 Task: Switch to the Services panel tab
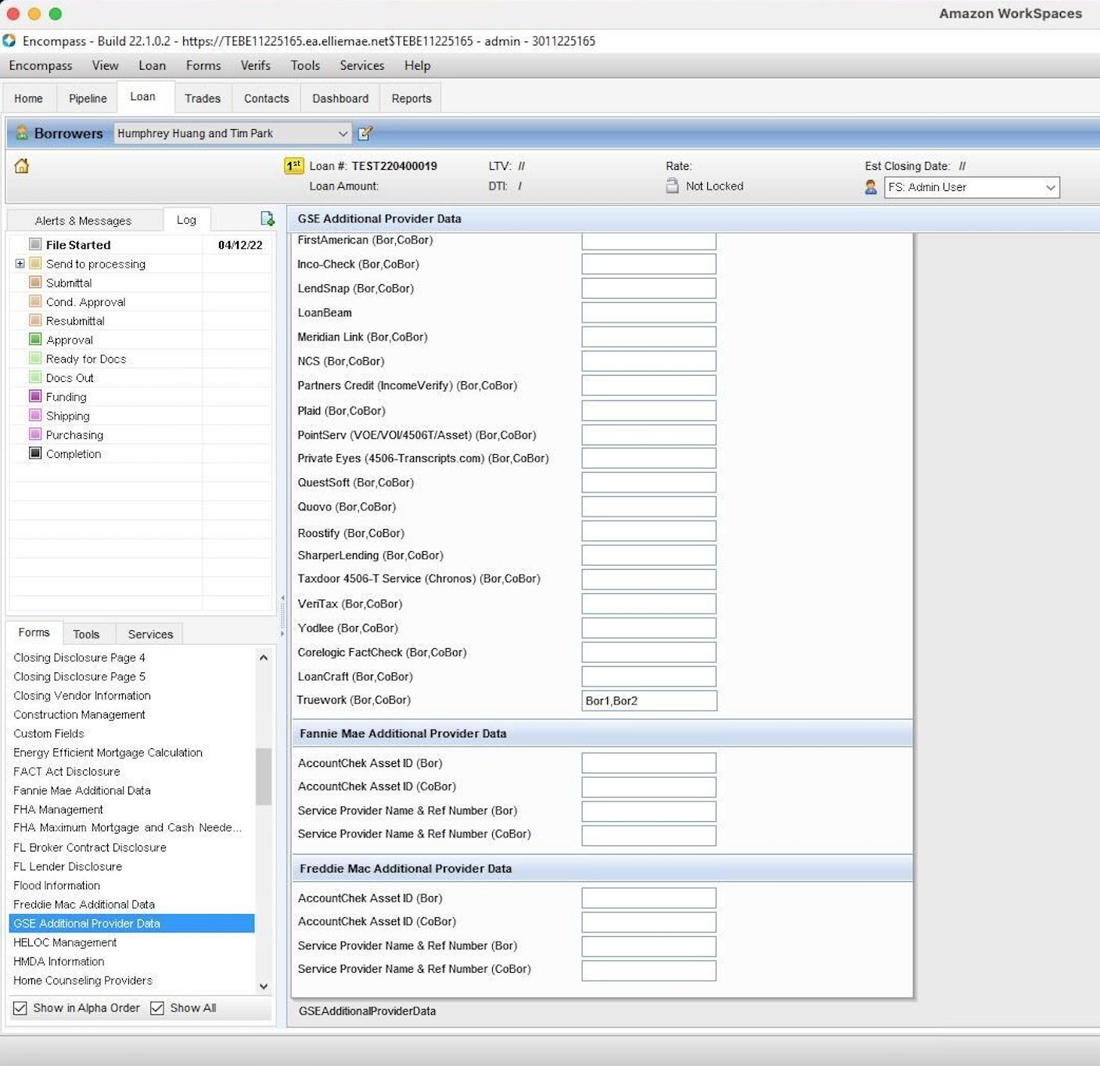point(150,634)
